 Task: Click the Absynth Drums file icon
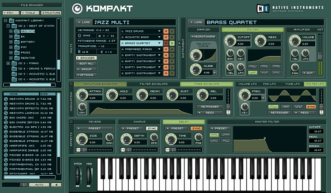click(6, 99)
